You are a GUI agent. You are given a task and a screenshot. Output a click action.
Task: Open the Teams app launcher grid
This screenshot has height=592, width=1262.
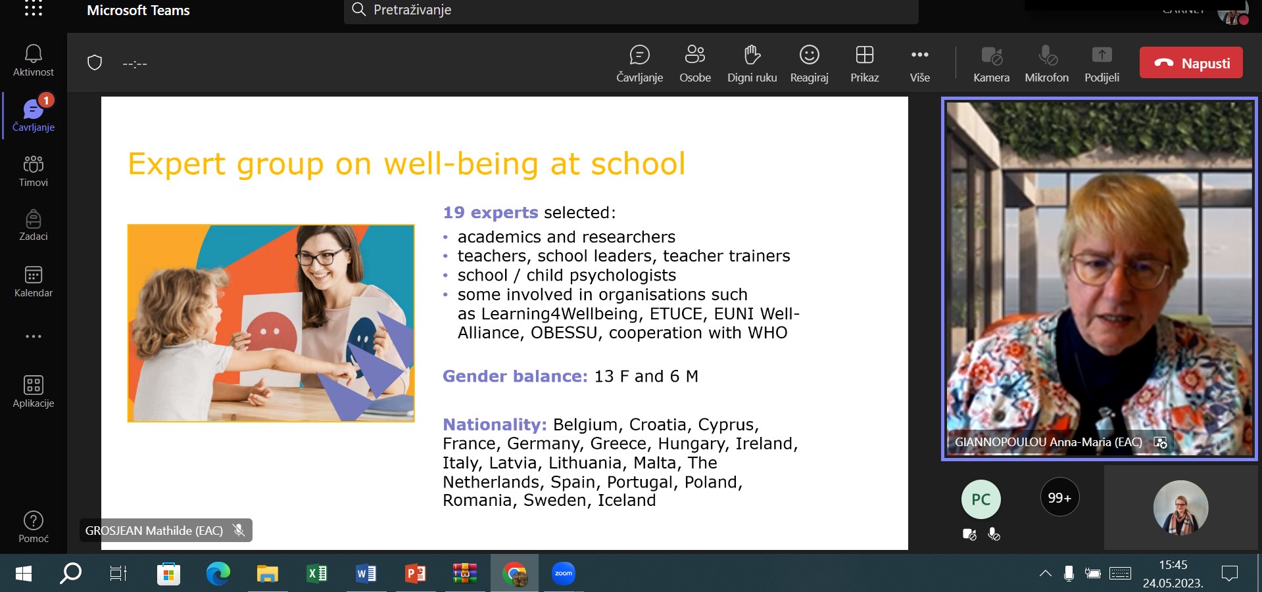[x=33, y=9]
